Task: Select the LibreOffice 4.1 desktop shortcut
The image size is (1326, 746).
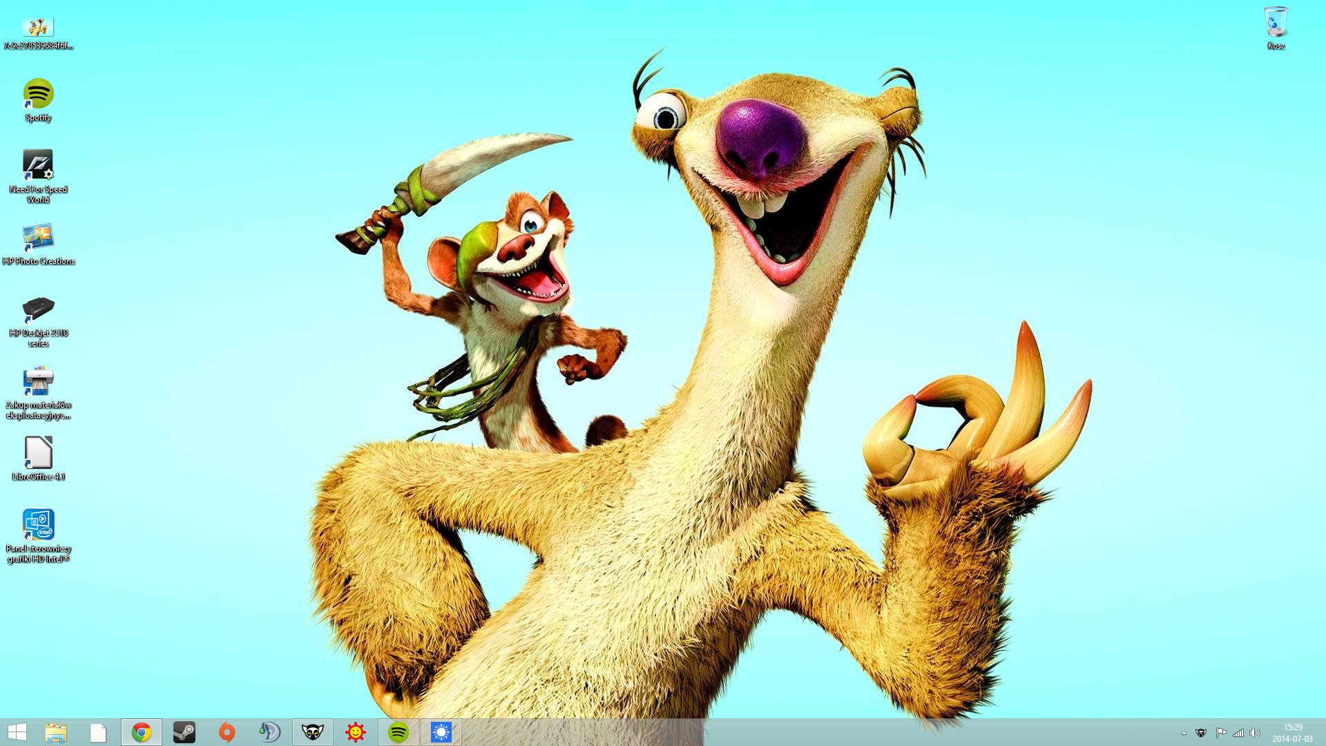Action: coord(38,458)
